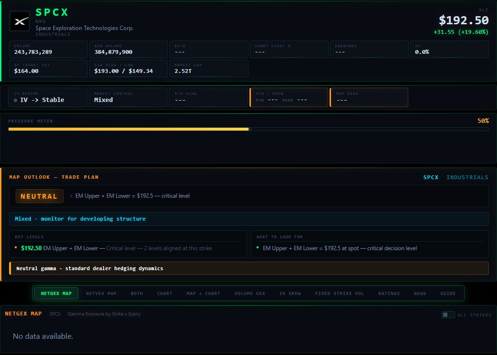The image size is (497, 355).
Task: Open the NEWS tab
Action: pyautogui.click(x=420, y=294)
